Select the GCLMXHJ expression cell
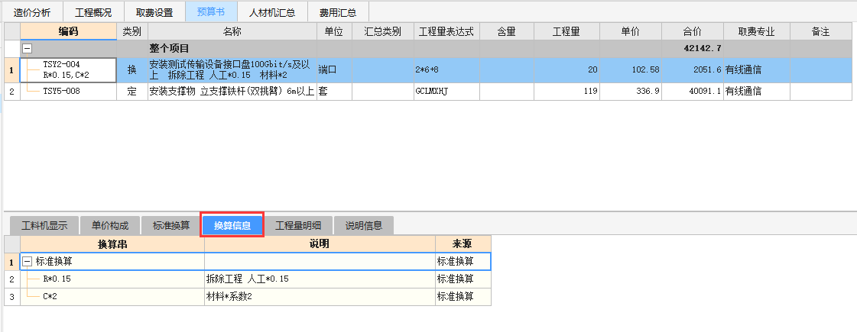Image resolution: width=857 pixels, height=332 pixels. [446, 92]
